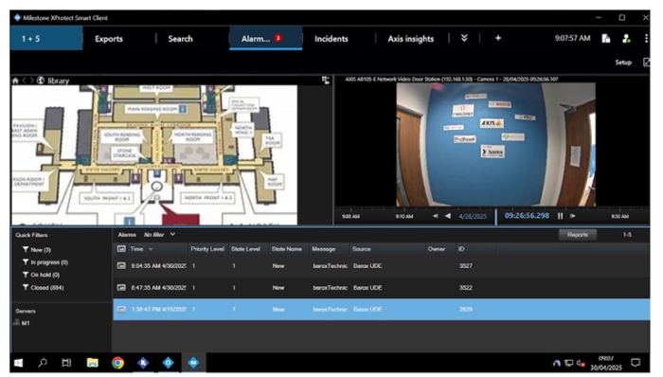Pause the video playback

coord(560,216)
